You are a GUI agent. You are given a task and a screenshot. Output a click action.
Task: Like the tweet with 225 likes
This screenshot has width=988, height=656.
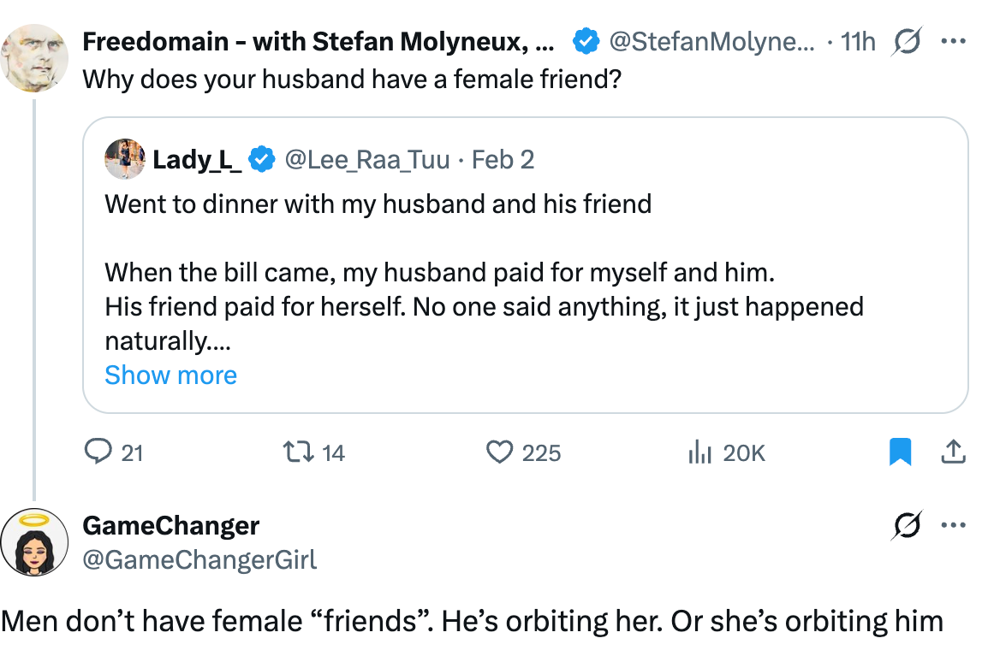point(499,452)
